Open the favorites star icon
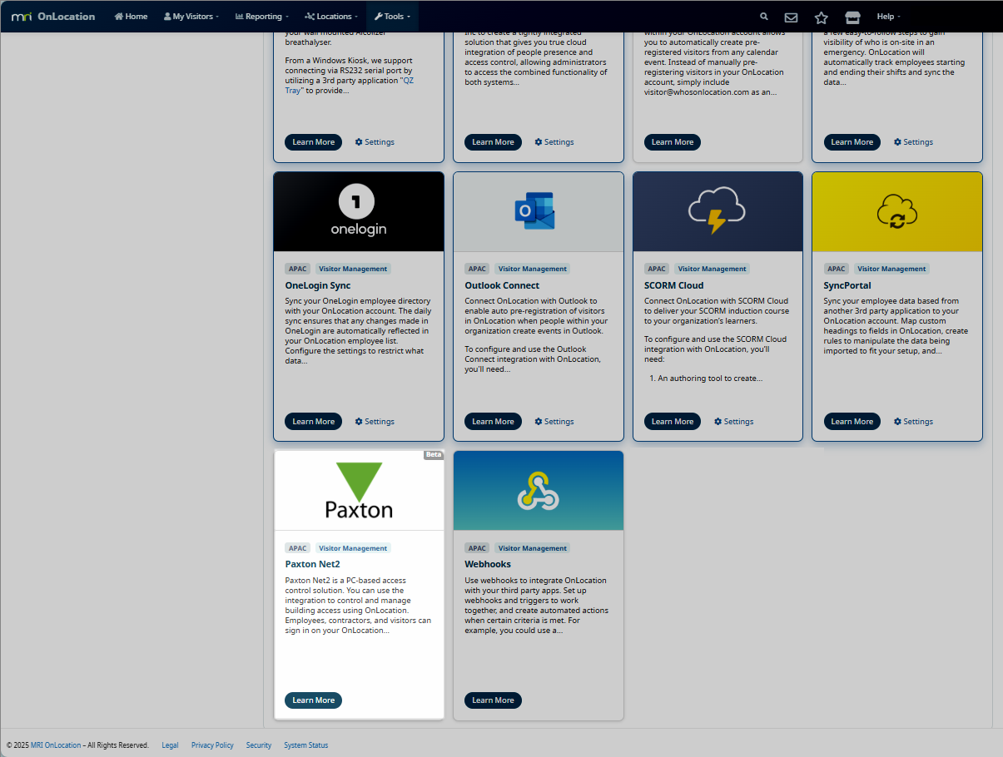This screenshot has width=1003, height=757. (821, 17)
